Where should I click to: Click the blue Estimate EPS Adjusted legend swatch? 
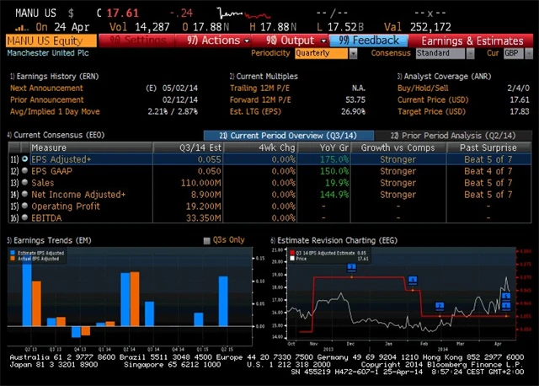coord(13,252)
